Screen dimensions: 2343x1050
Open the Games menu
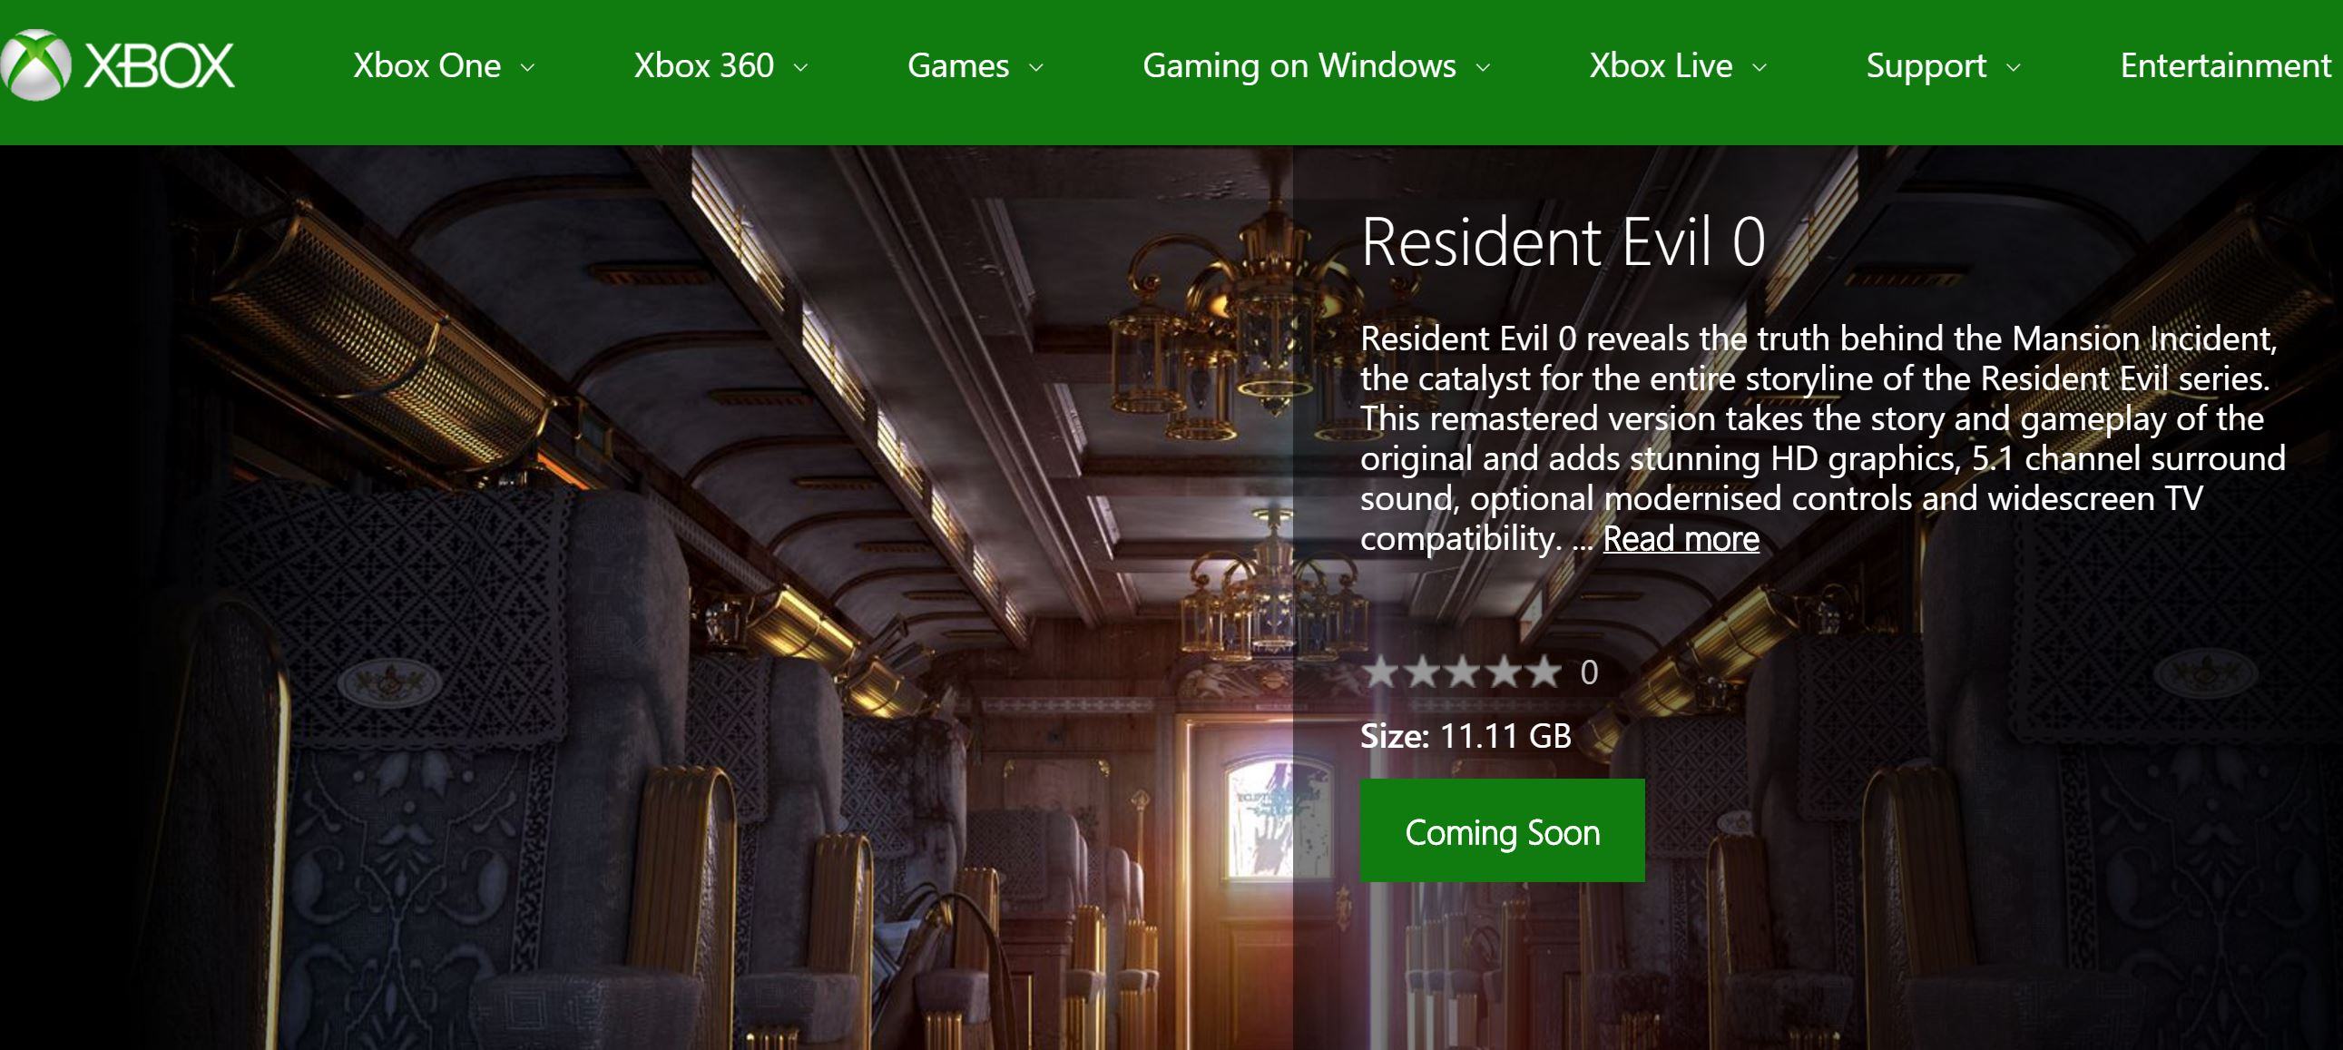click(x=958, y=65)
